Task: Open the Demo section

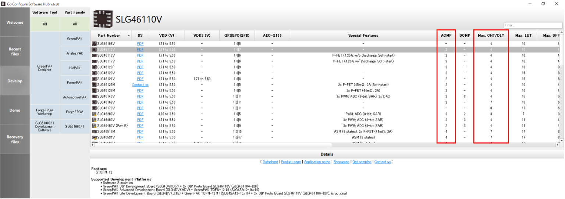Action: pyautogui.click(x=15, y=111)
